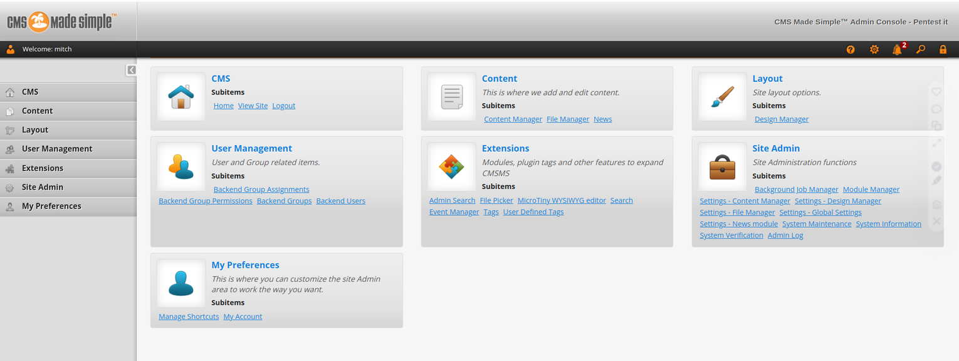Image resolution: width=959 pixels, height=361 pixels.
Task: Open Settings - Global Settings link
Action: pos(820,212)
